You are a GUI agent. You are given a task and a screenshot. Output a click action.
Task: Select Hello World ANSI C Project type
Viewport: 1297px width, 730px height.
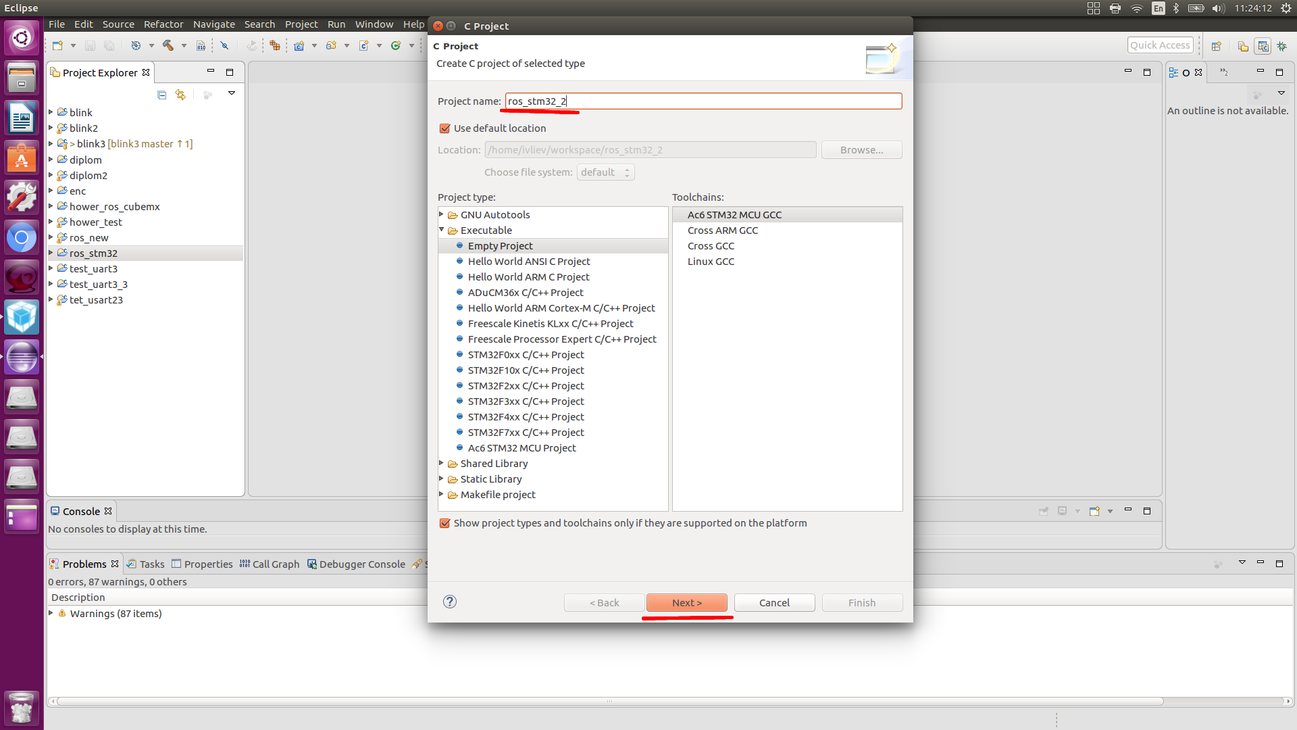click(x=529, y=262)
